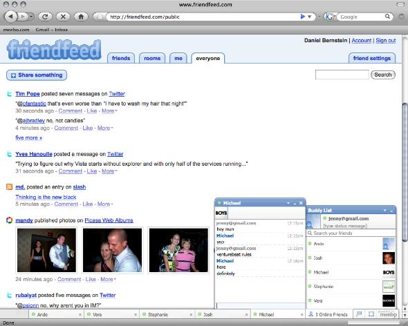Click the page vertical scrollbar thumb
The image size is (408, 326).
coord(405,172)
